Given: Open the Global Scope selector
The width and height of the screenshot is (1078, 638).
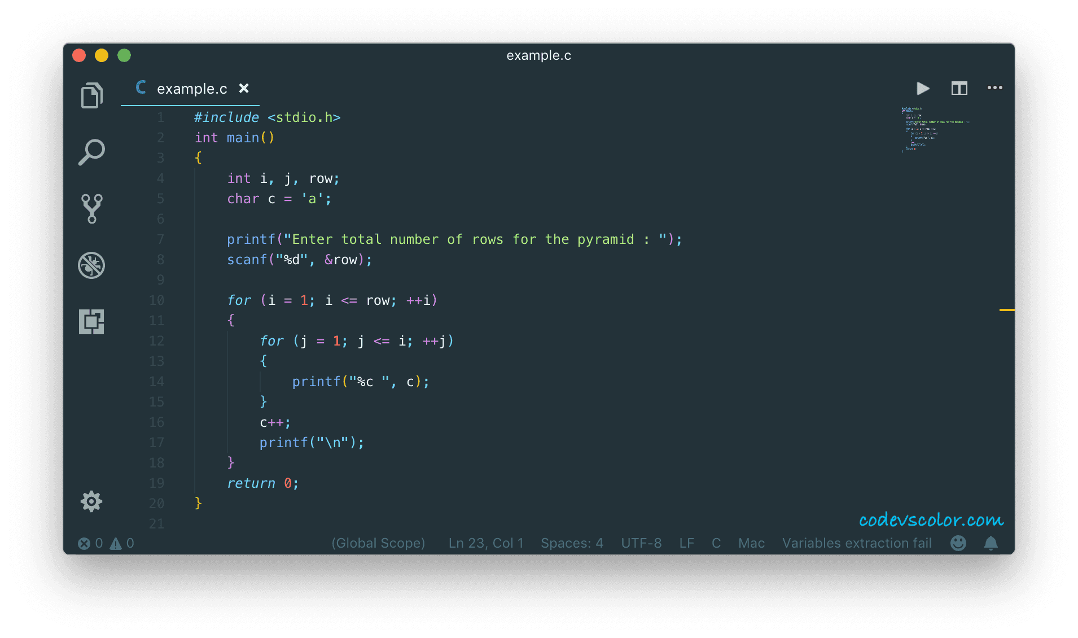Looking at the screenshot, I should (378, 543).
